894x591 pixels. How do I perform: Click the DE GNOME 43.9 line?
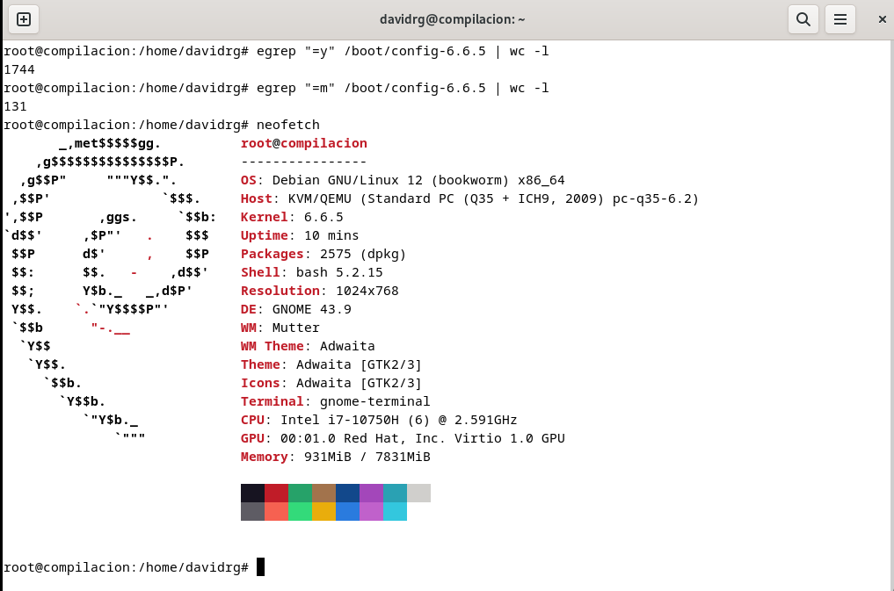pyautogui.click(x=296, y=309)
